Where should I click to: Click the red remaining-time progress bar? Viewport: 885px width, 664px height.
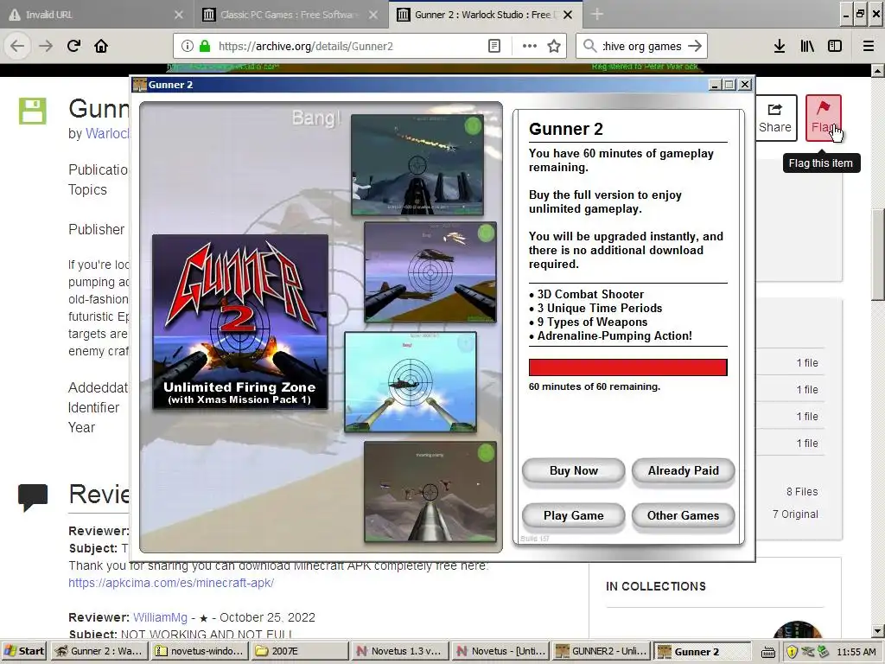627,367
